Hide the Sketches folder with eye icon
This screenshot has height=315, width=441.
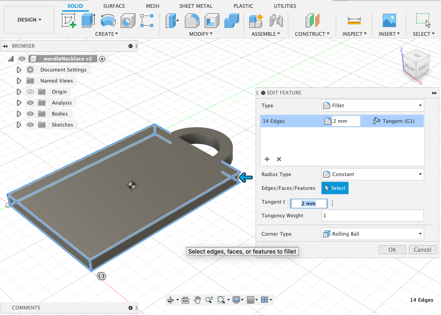click(x=31, y=125)
